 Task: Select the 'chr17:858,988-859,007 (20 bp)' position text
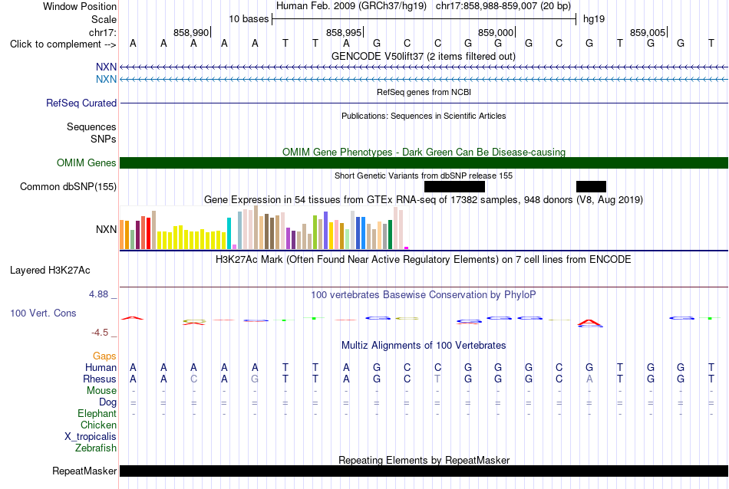click(x=503, y=6)
